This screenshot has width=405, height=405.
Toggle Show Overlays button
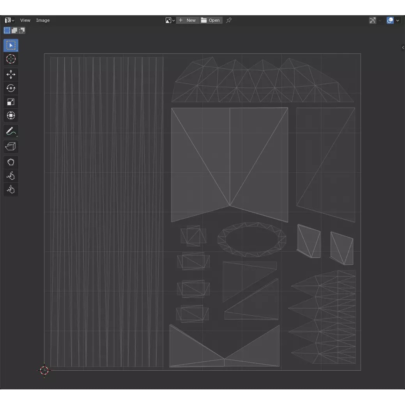[x=390, y=20]
